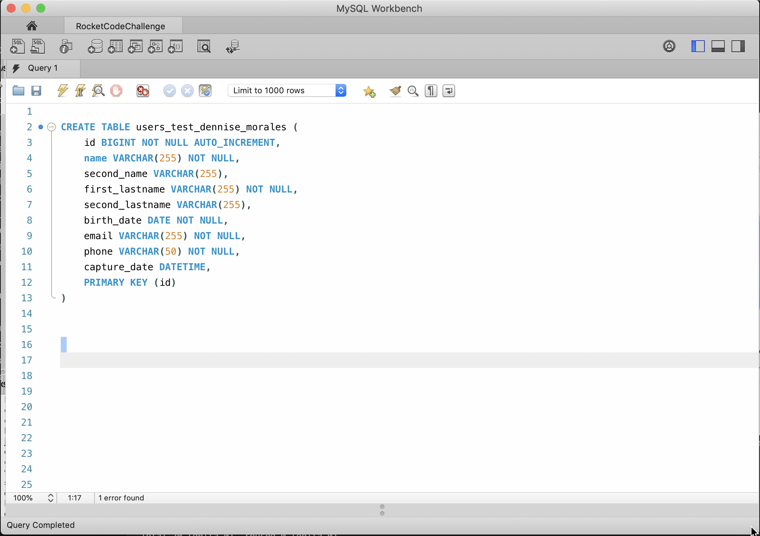The width and height of the screenshot is (760, 536).
Task: Collapse the CREATE TABLE statement fold
Action: (52, 127)
